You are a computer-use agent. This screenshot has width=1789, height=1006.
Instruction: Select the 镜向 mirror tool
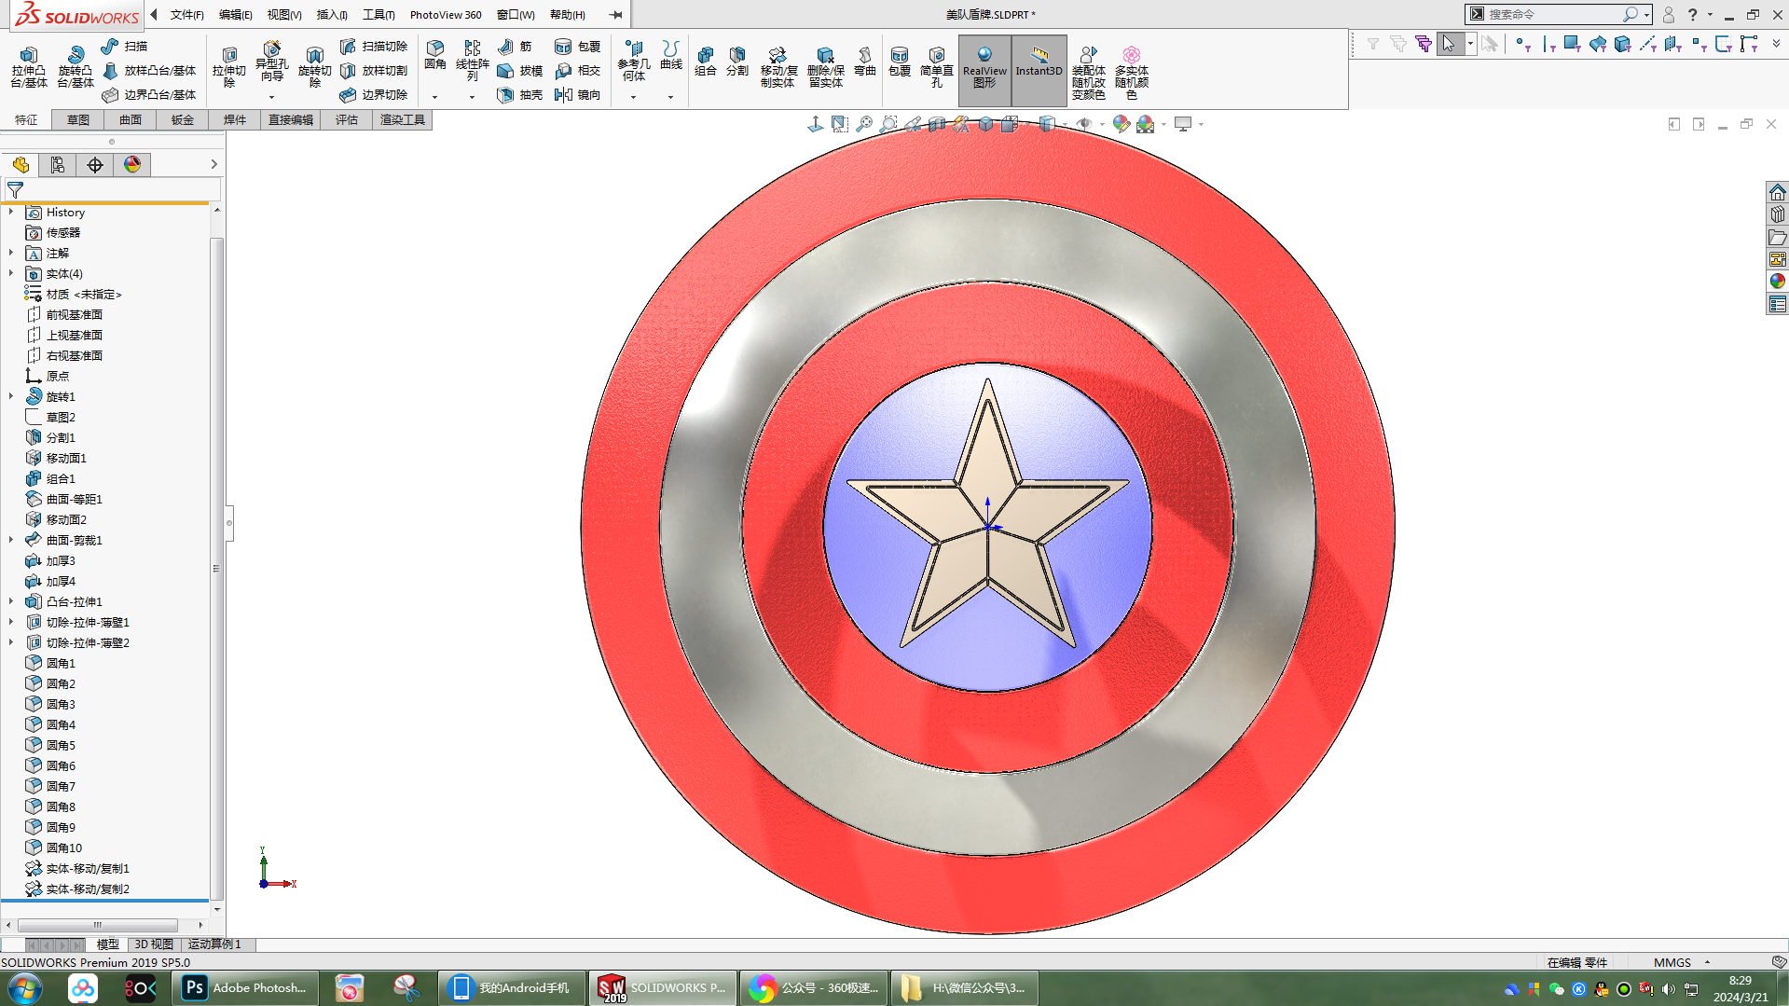tap(577, 94)
